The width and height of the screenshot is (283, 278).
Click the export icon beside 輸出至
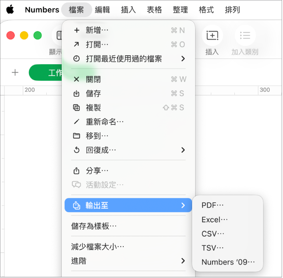click(x=77, y=205)
